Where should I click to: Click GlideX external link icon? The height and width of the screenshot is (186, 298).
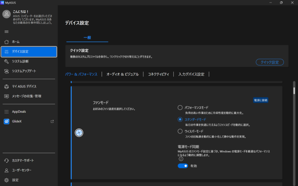click(52, 121)
